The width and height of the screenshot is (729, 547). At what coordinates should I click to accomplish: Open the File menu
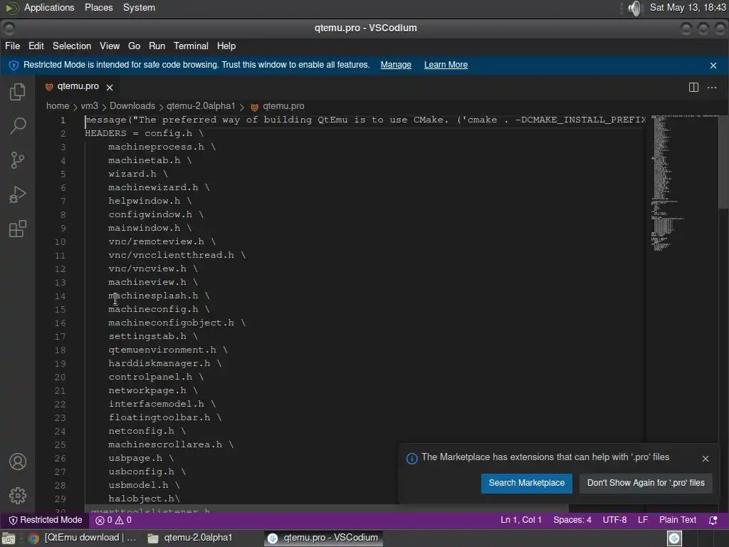13,46
